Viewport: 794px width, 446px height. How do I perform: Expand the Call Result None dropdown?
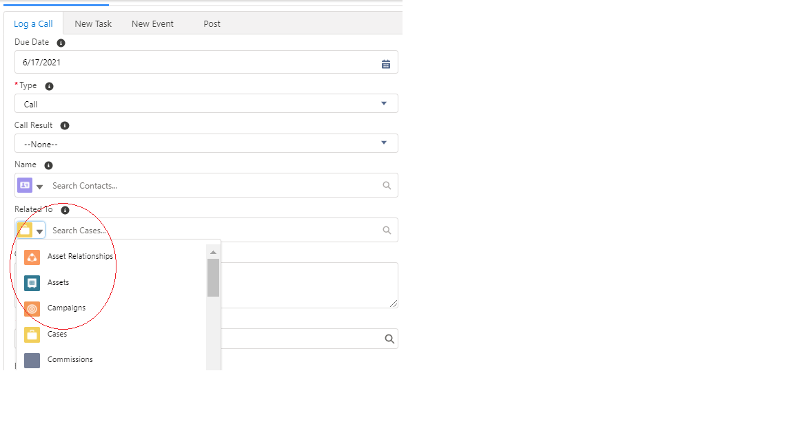click(x=383, y=143)
